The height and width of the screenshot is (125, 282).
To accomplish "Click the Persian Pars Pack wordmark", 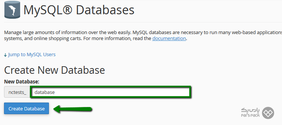I will pyautogui.click(x=251, y=110).
